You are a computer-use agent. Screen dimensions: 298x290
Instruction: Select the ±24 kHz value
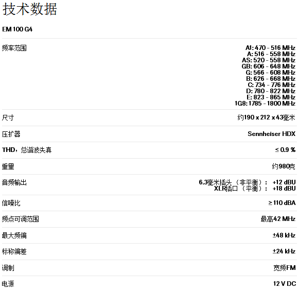click(x=284, y=251)
